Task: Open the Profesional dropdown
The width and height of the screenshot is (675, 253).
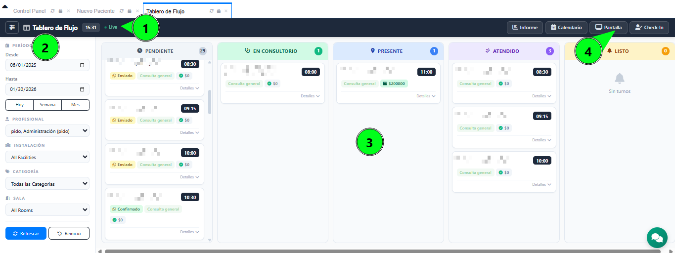Action: (47, 131)
